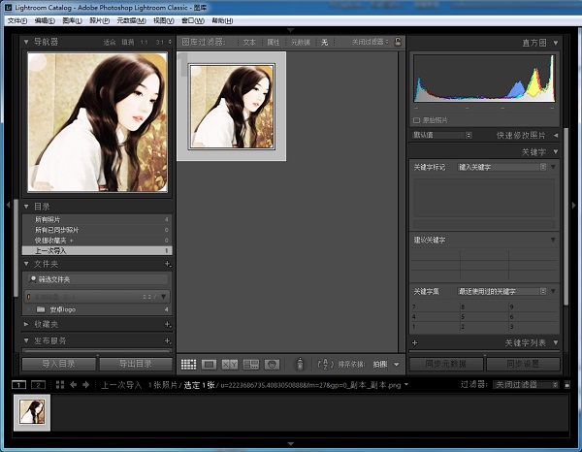Open survey view icon
Viewport: 582px width, 452px height.
pos(251,364)
